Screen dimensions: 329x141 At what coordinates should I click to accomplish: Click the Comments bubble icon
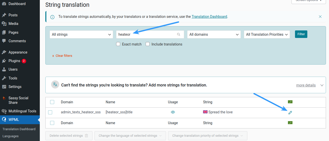click(x=4, y=41)
